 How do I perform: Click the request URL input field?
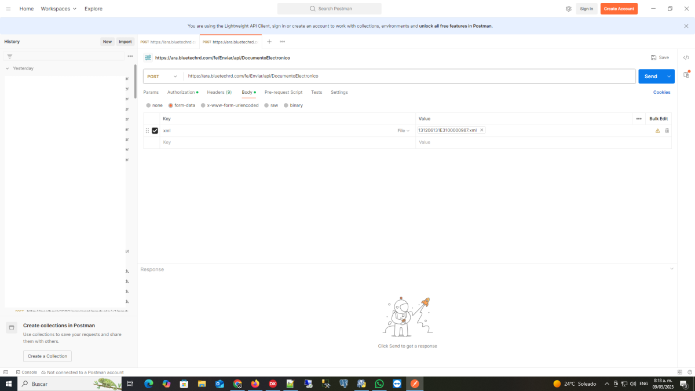pos(409,76)
